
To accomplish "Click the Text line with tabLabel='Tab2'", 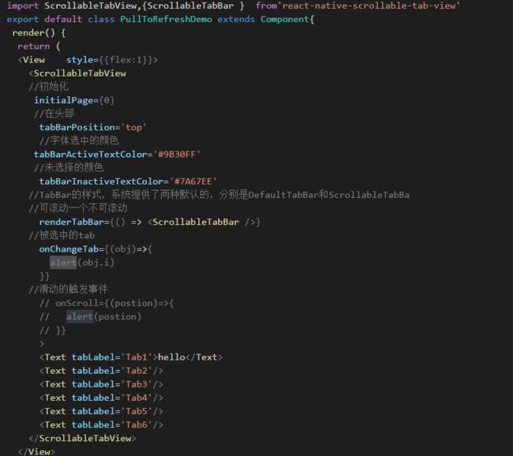I will 102,371.
